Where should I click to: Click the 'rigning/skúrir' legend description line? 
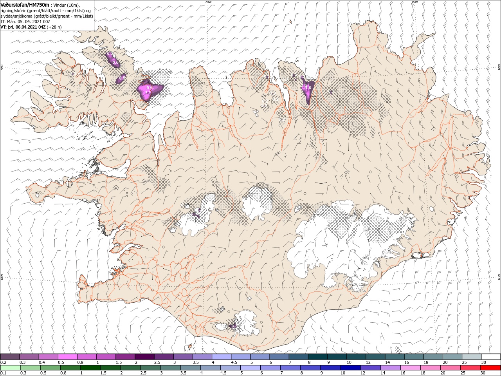tap(45, 11)
